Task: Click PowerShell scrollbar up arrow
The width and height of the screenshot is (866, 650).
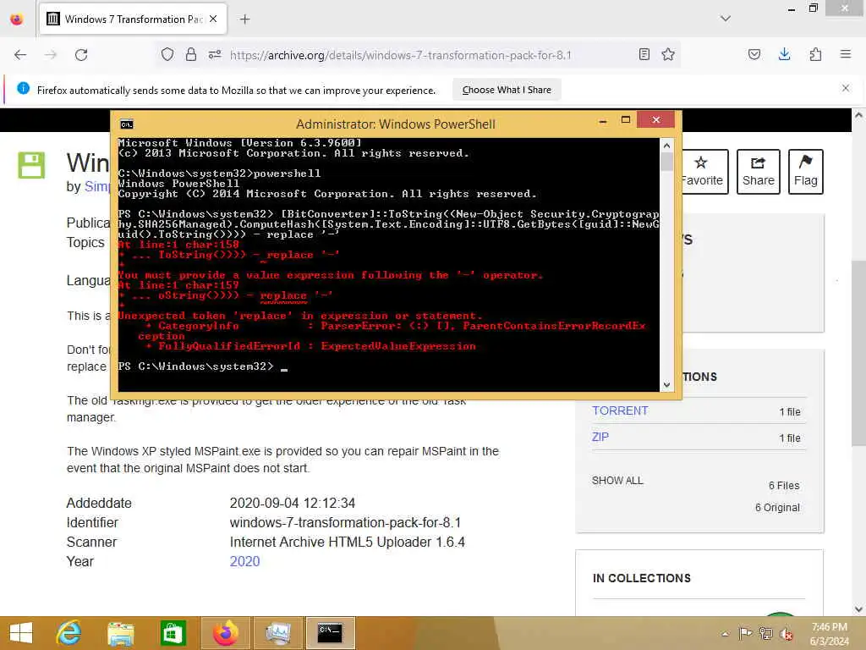Action: [x=666, y=146]
